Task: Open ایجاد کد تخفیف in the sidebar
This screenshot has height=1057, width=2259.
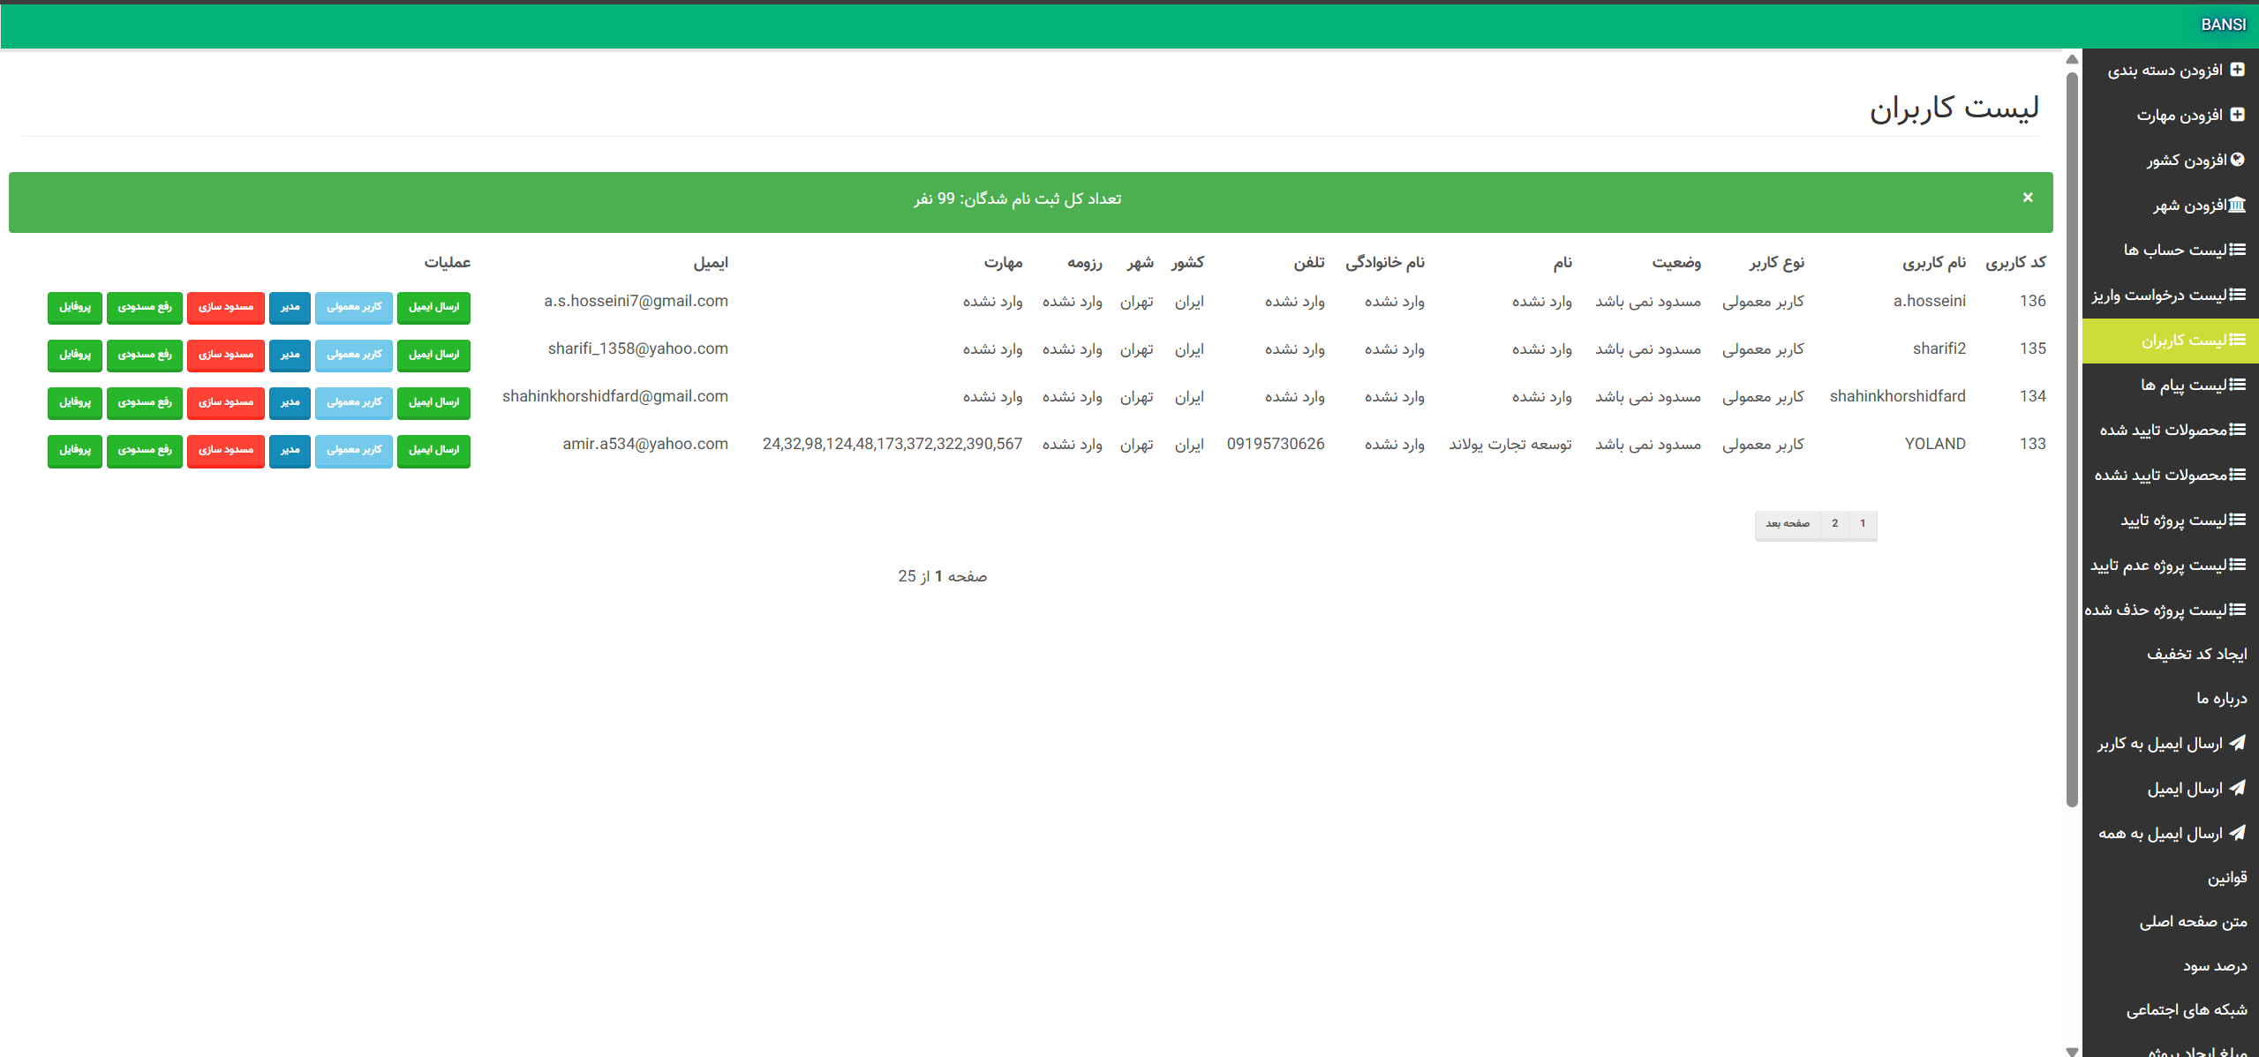Action: (x=2197, y=654)
